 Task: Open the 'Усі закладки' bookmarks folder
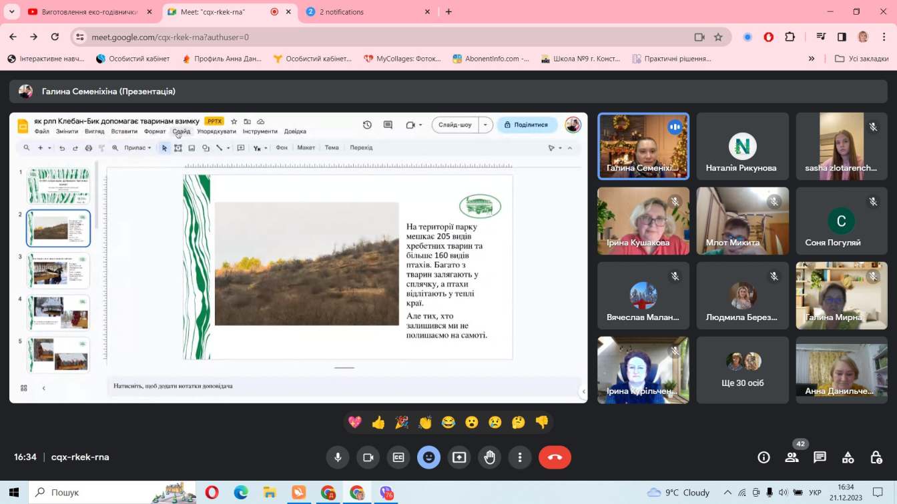tap(862, 59)
